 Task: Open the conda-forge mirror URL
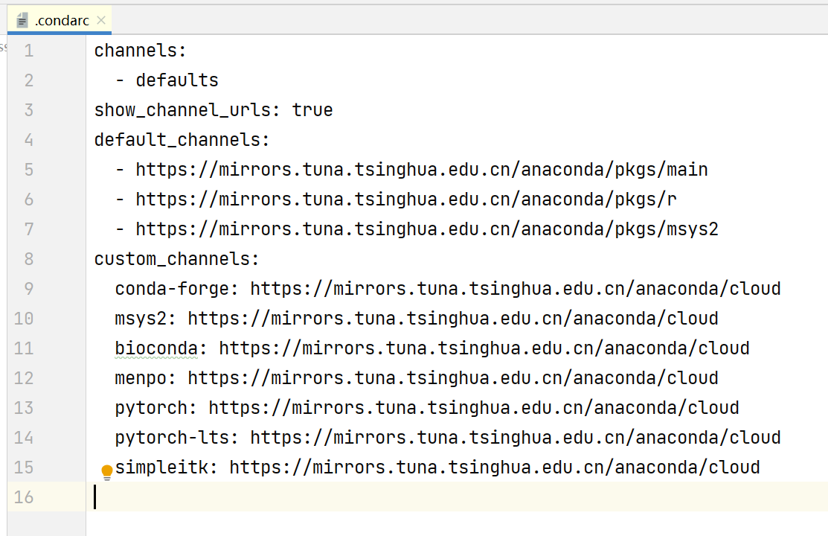[516, 289]
